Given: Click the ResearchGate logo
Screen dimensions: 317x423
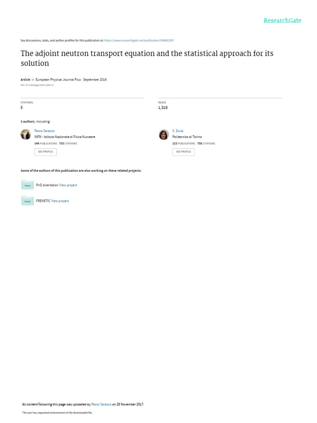Looking at the screenshot, I should (282, 21).
